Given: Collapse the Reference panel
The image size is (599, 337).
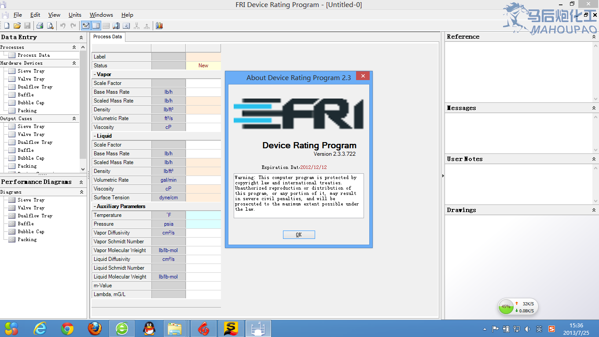Looking at the screenshot, I should pyautogui.click(x=594, y=37).
